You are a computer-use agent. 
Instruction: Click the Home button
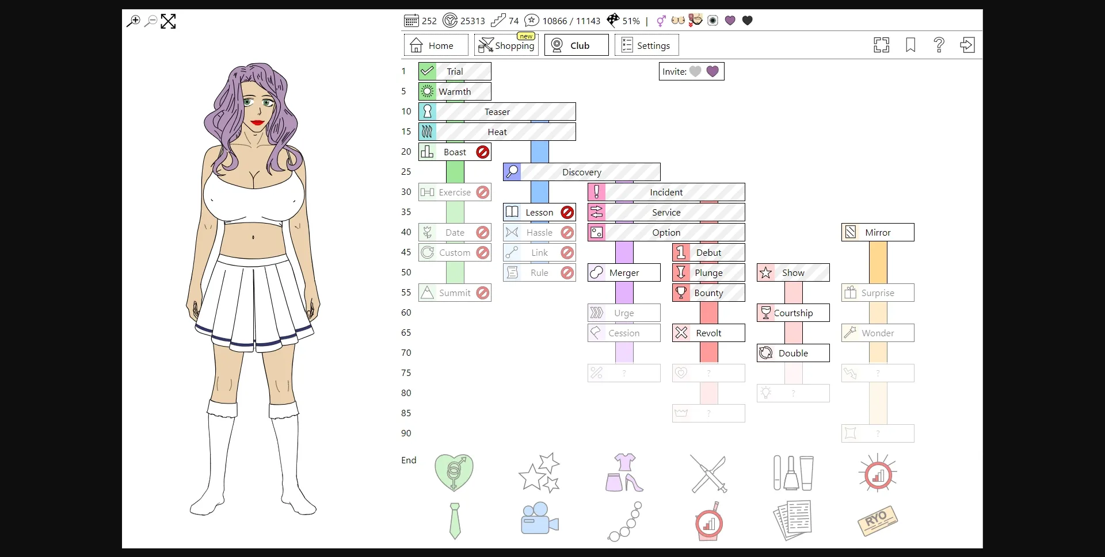[435, 45]
